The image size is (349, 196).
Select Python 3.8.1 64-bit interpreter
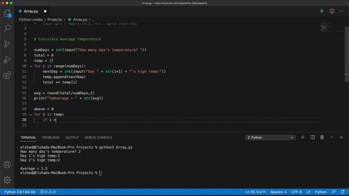(x=20, y=192)
